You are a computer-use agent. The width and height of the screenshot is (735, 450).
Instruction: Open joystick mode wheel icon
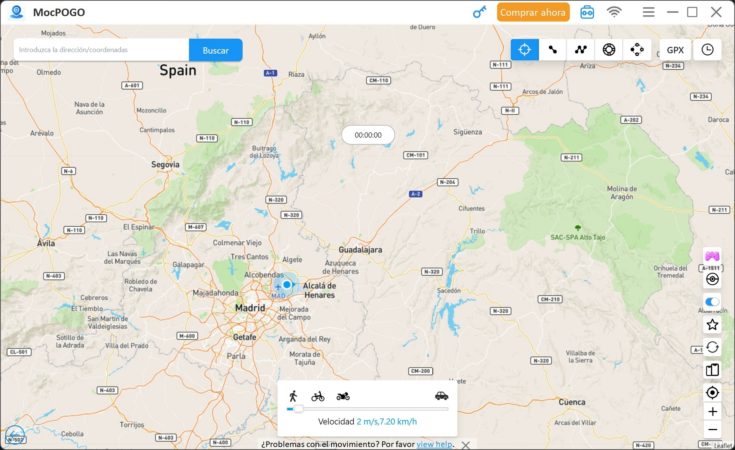609,50
